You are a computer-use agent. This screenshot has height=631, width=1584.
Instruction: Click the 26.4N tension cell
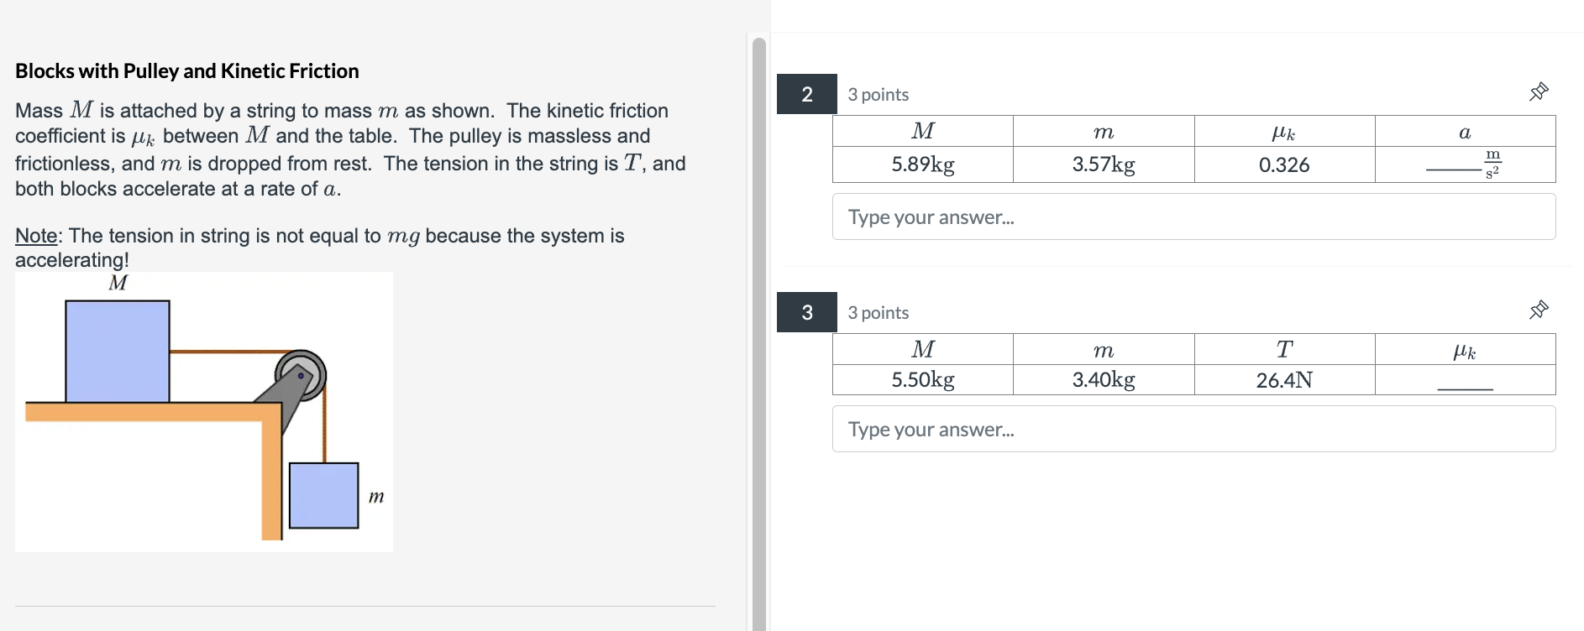point(1283,380)
